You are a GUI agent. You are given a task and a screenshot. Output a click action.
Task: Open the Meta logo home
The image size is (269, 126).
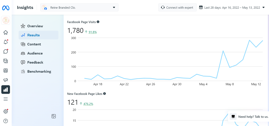(5, 8)
